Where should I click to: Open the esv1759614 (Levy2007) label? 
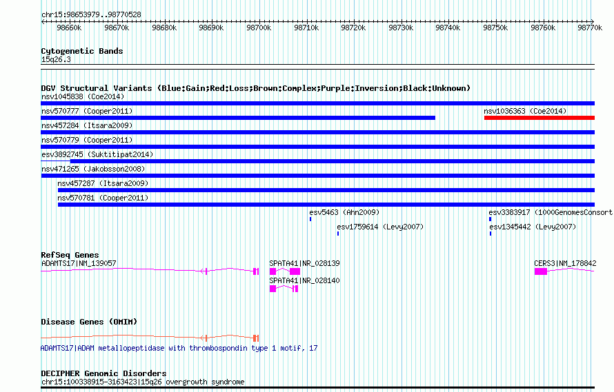pos(380,227)
